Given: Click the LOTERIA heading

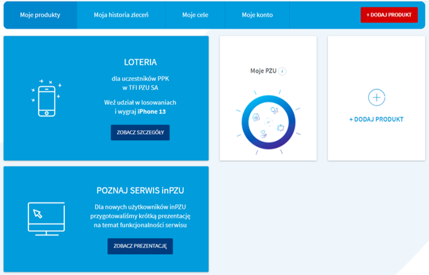Looking at the screenshot, I should (141, 62).
